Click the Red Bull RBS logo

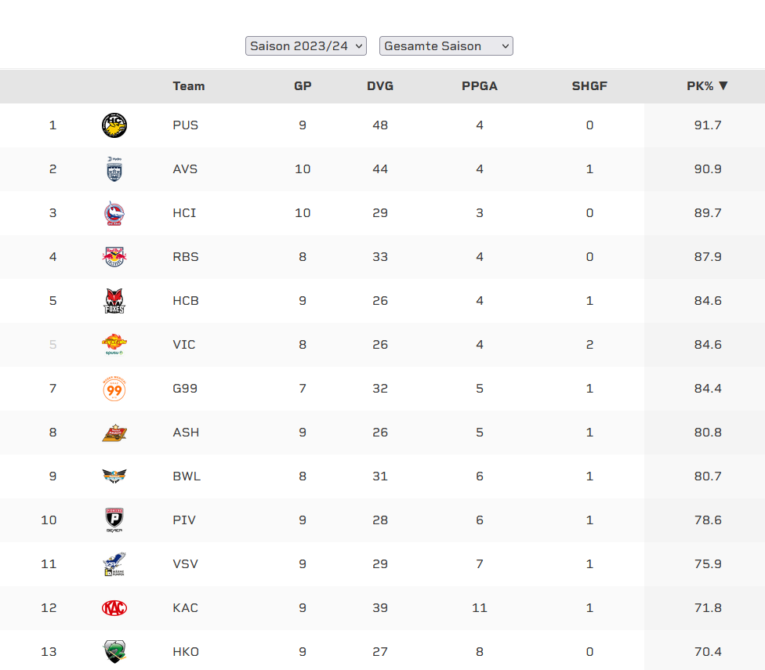114,257
